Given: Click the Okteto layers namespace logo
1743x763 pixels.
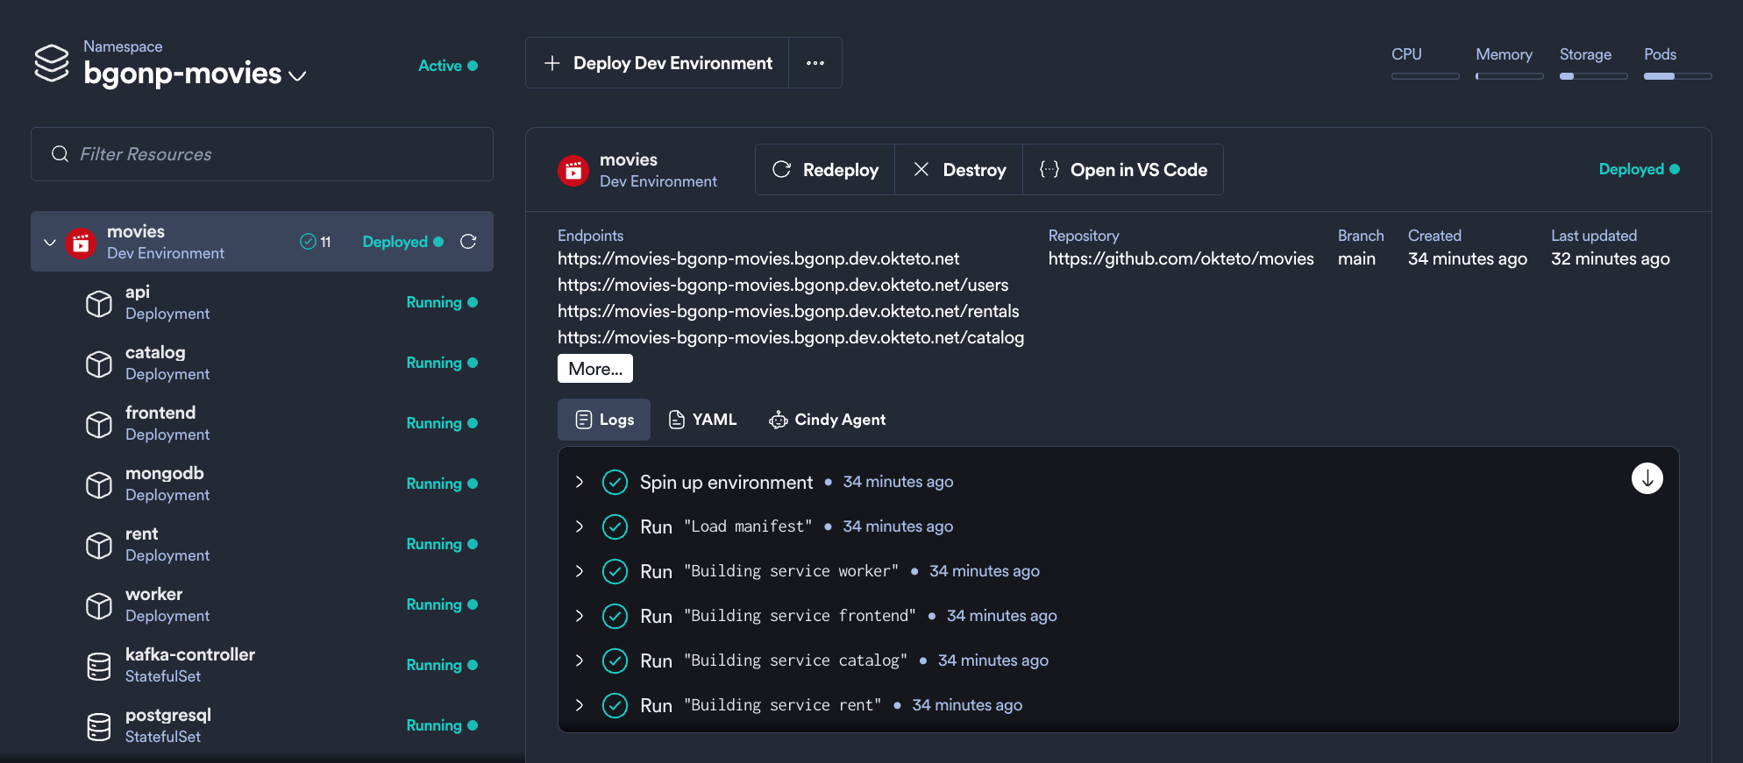Looking at the screenshot, I should point(52,63).
